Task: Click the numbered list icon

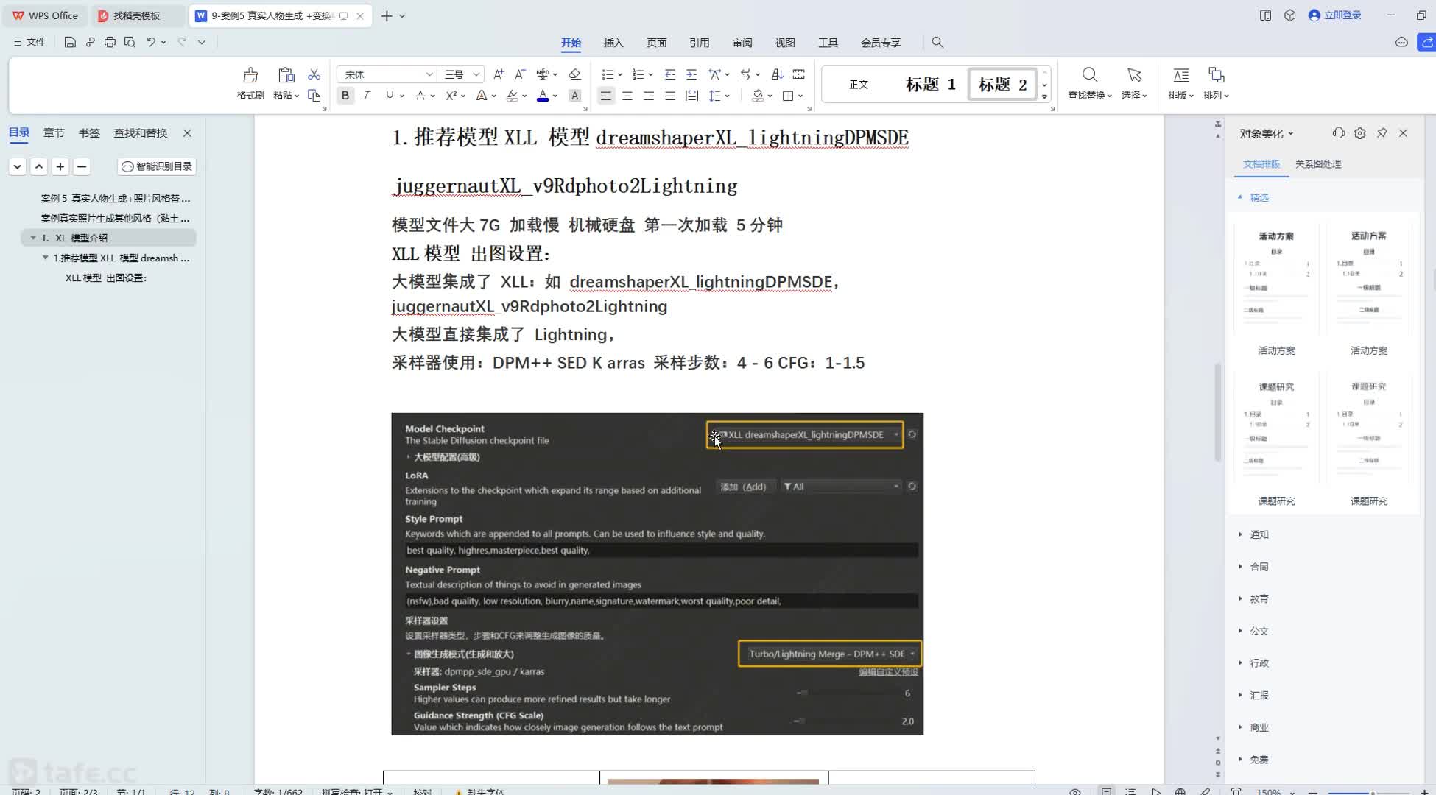Action: point(638,74)
